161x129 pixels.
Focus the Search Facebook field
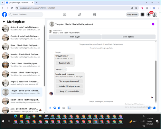click(x=26, y=15)
